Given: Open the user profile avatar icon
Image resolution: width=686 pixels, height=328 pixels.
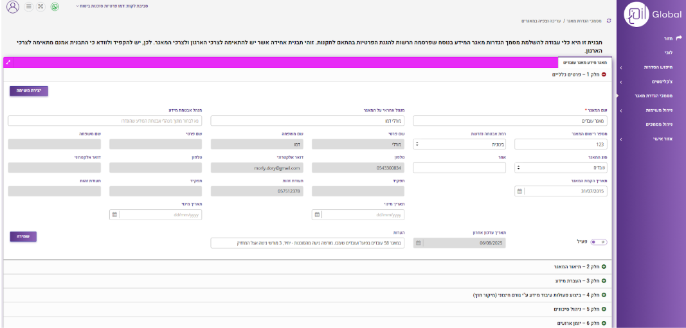Looking at the screenshot, I should point(13,7).
